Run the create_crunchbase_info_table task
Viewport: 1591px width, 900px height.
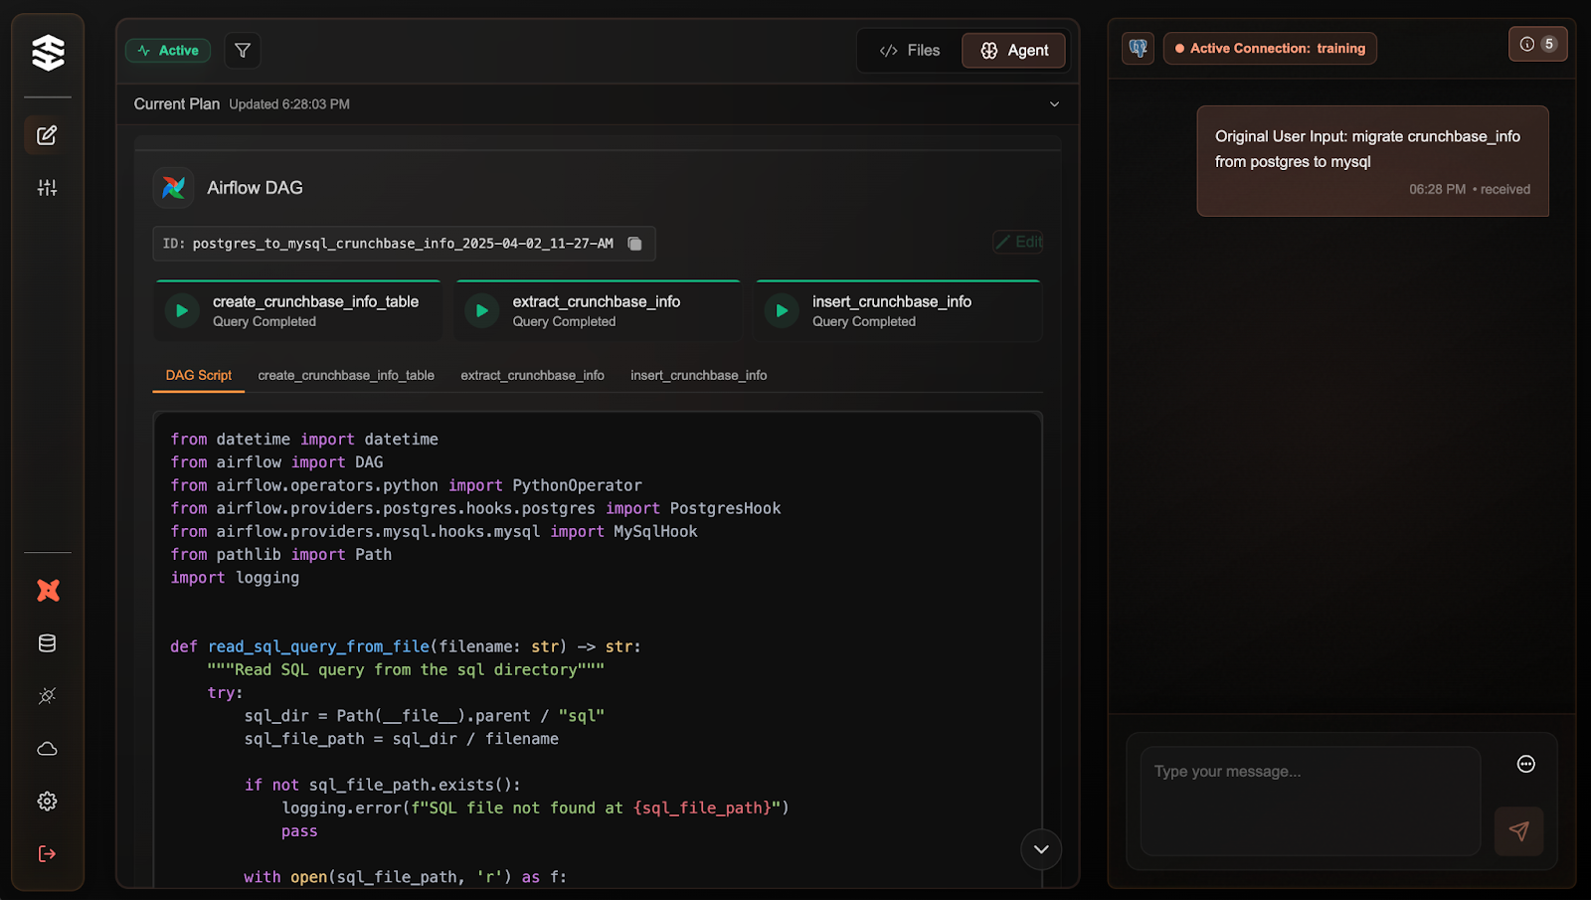[x=182, y=311]
